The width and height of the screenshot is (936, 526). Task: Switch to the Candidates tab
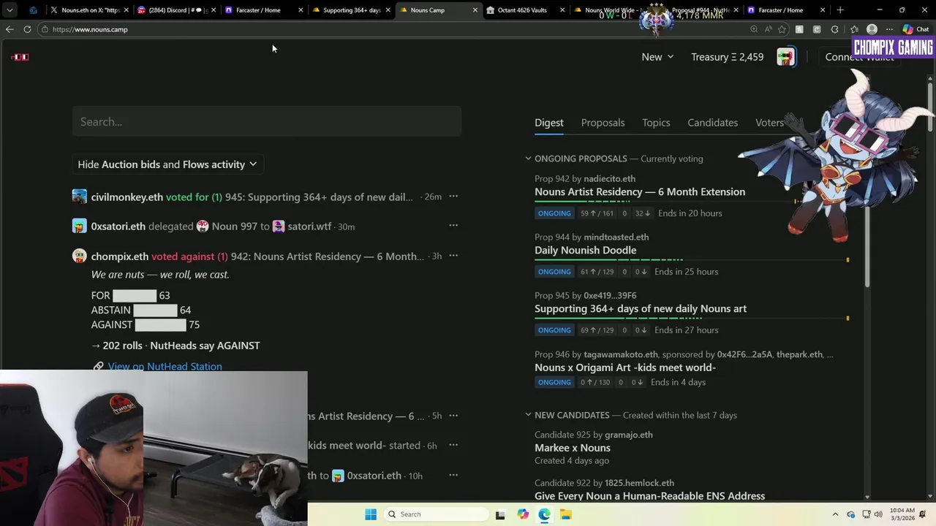click(x=712, y=123)
